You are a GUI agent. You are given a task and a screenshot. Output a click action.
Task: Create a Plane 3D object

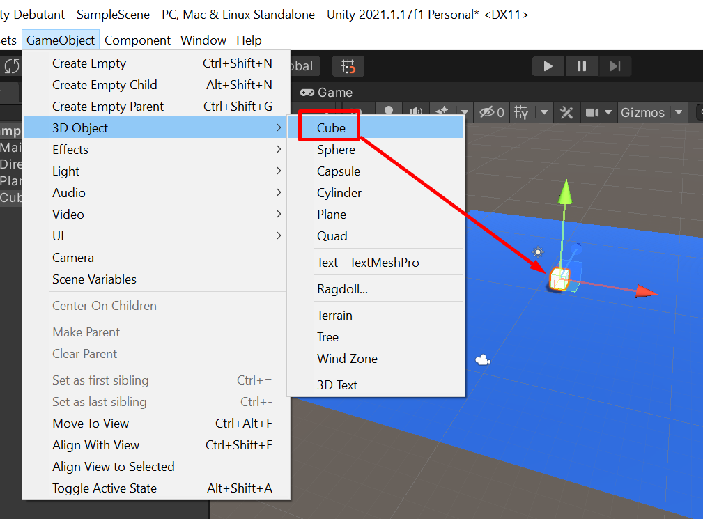point(376,214)
